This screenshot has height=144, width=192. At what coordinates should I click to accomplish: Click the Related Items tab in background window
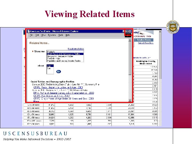coord(144,40)
